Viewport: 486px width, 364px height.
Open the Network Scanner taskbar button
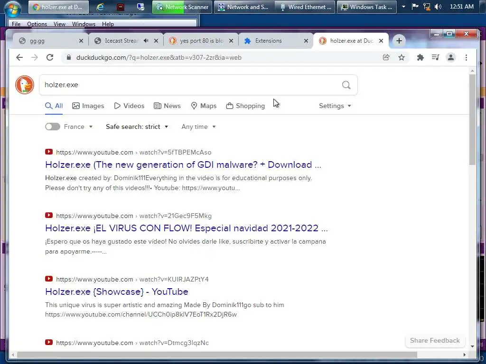pyautogui.click(x=182, y=7)
